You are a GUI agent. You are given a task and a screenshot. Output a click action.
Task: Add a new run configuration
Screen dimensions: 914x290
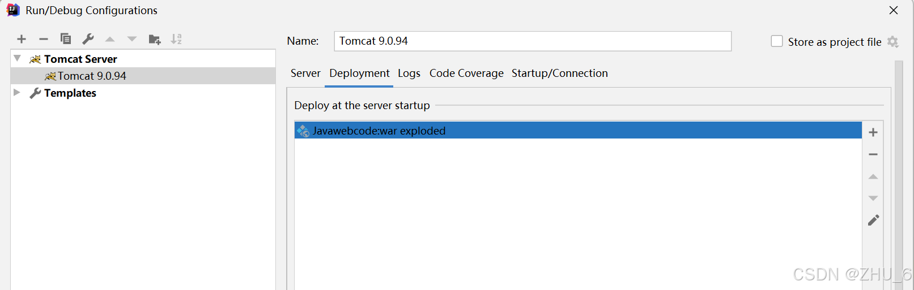22,39
